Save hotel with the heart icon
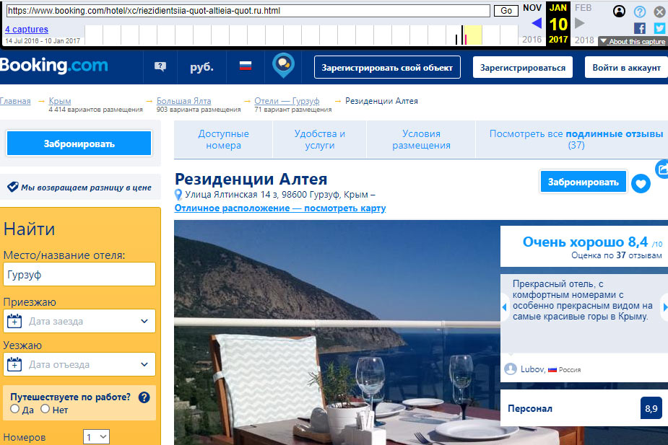Screen dimensions: 668x445 (x=641, y=184)
